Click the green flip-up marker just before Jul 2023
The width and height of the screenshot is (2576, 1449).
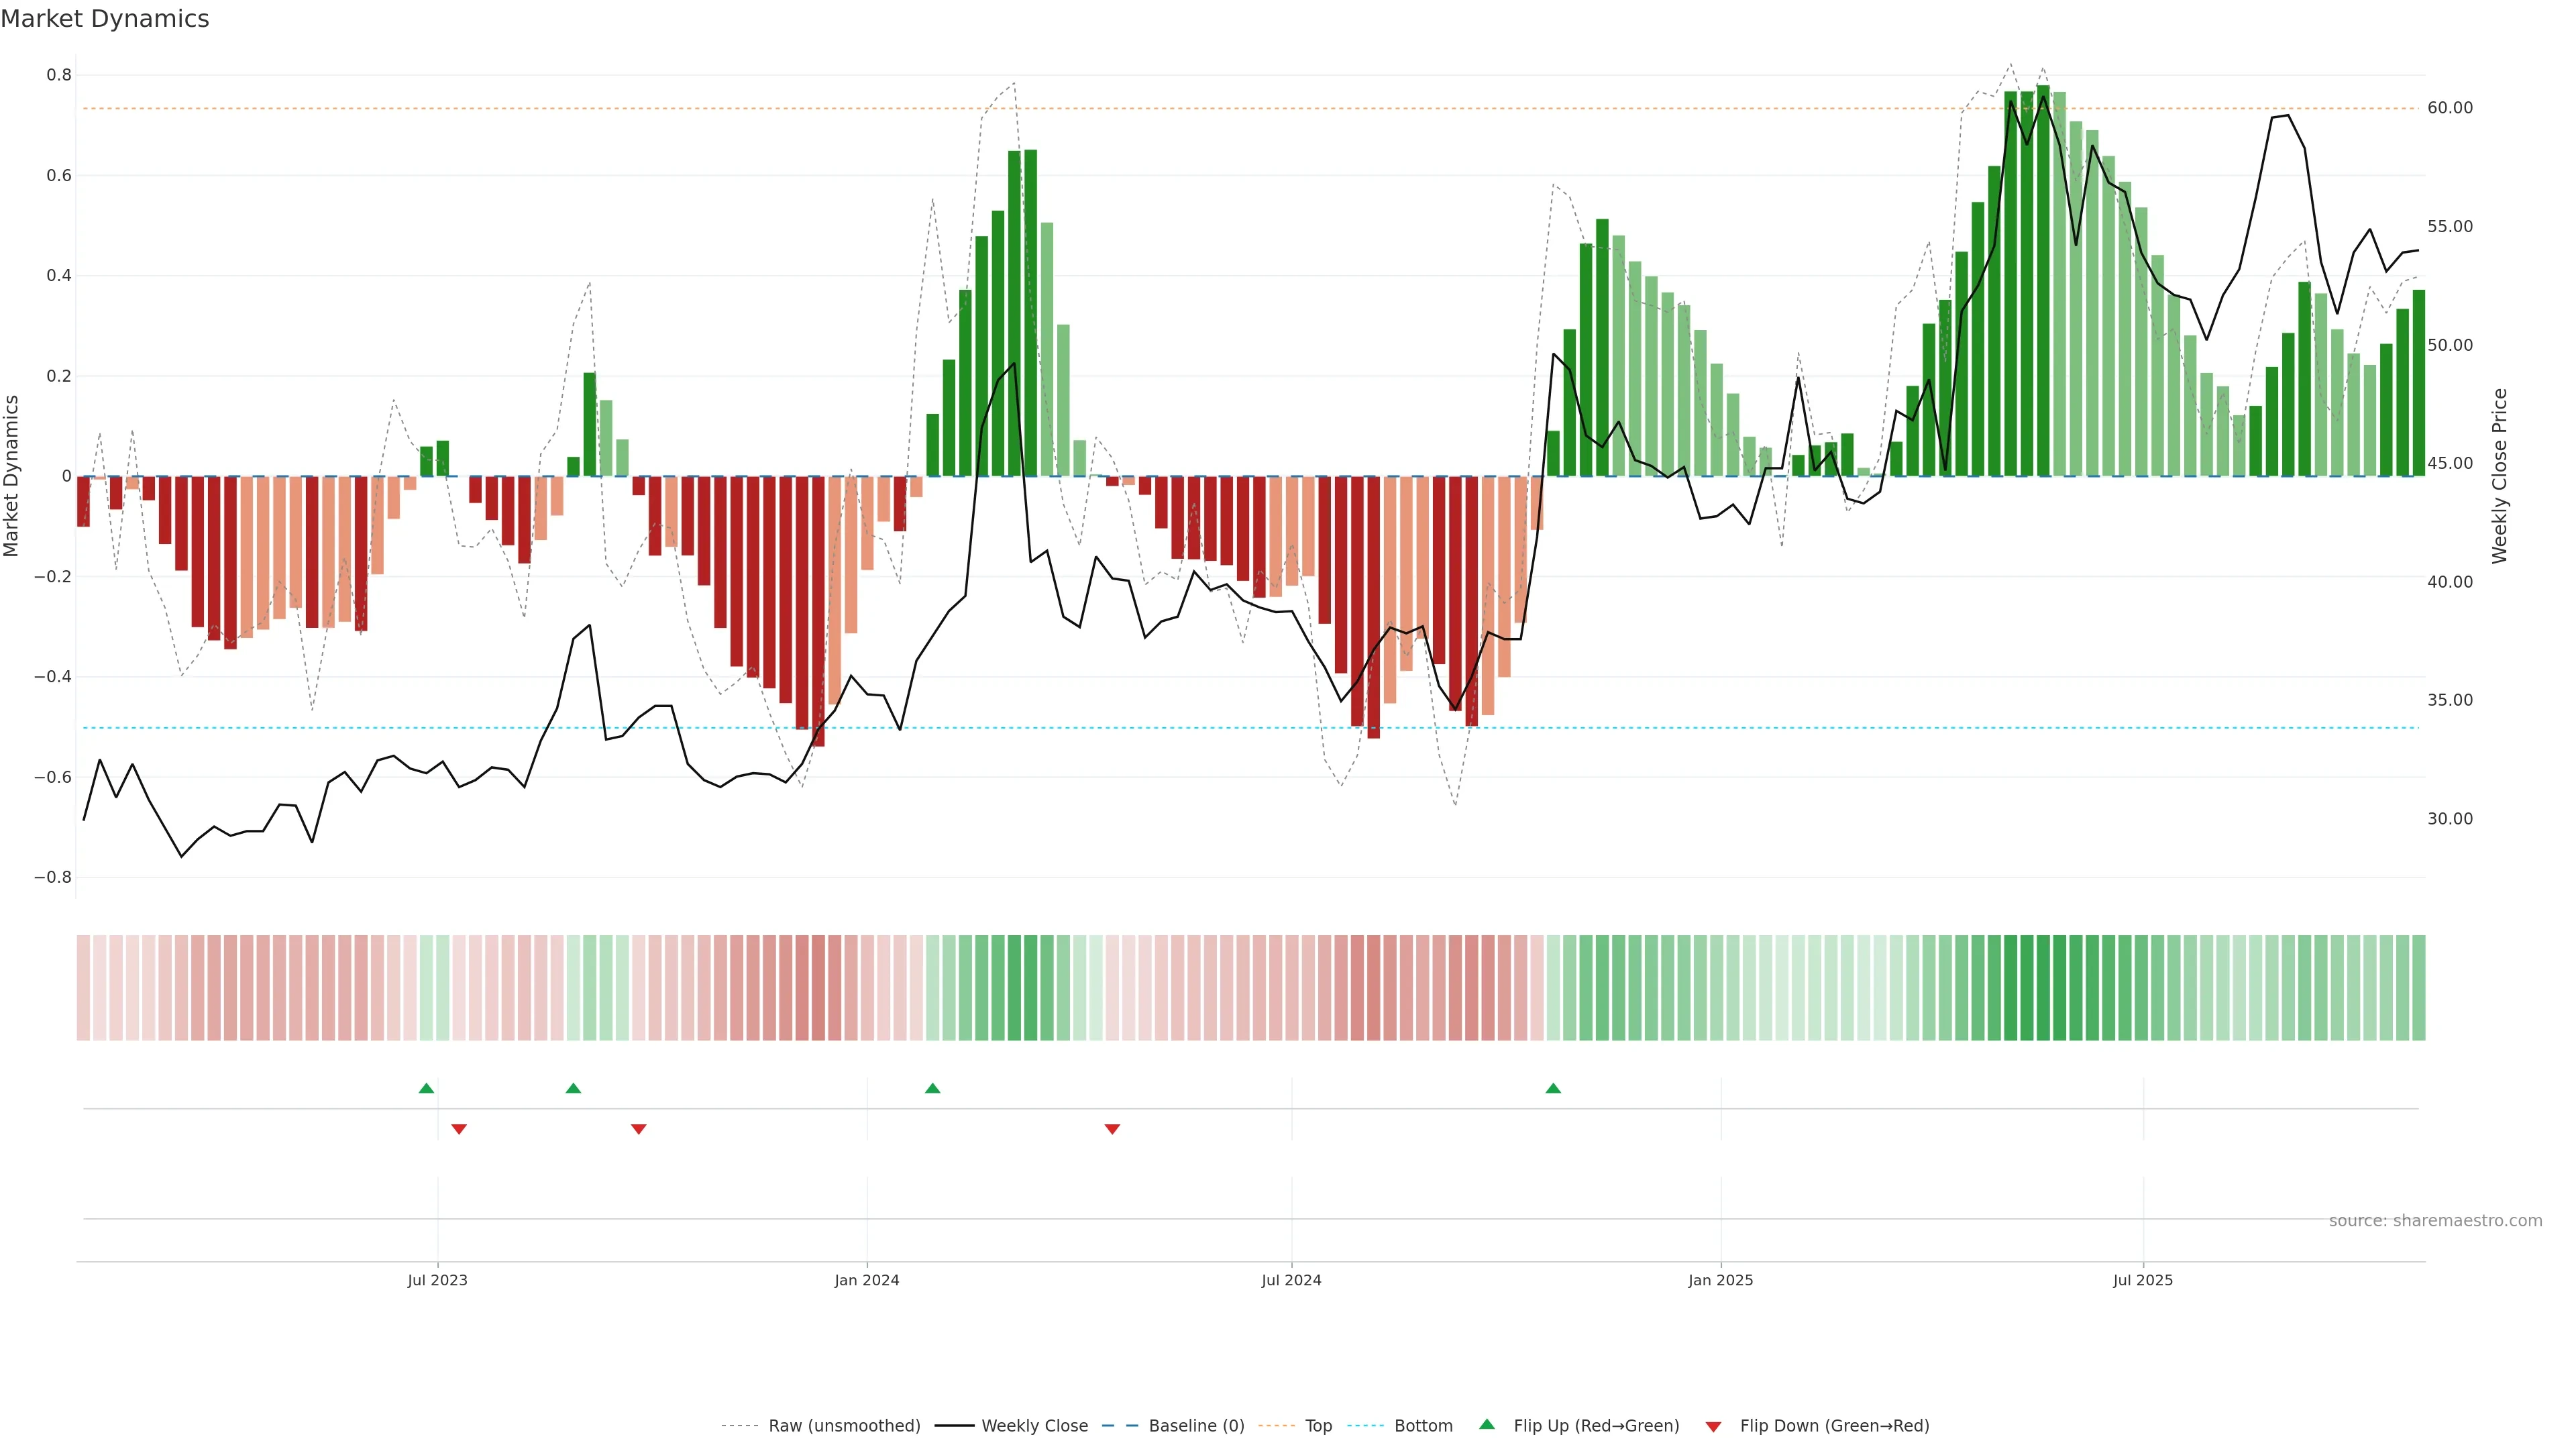coord(426,1088)
